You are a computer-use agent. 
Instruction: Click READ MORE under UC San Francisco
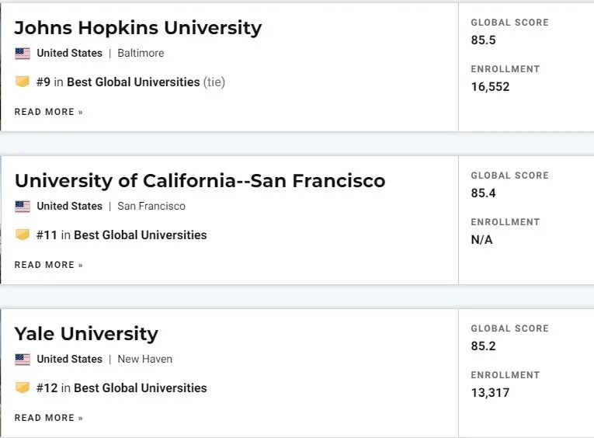pyautogui.click(x=48, y=265)
